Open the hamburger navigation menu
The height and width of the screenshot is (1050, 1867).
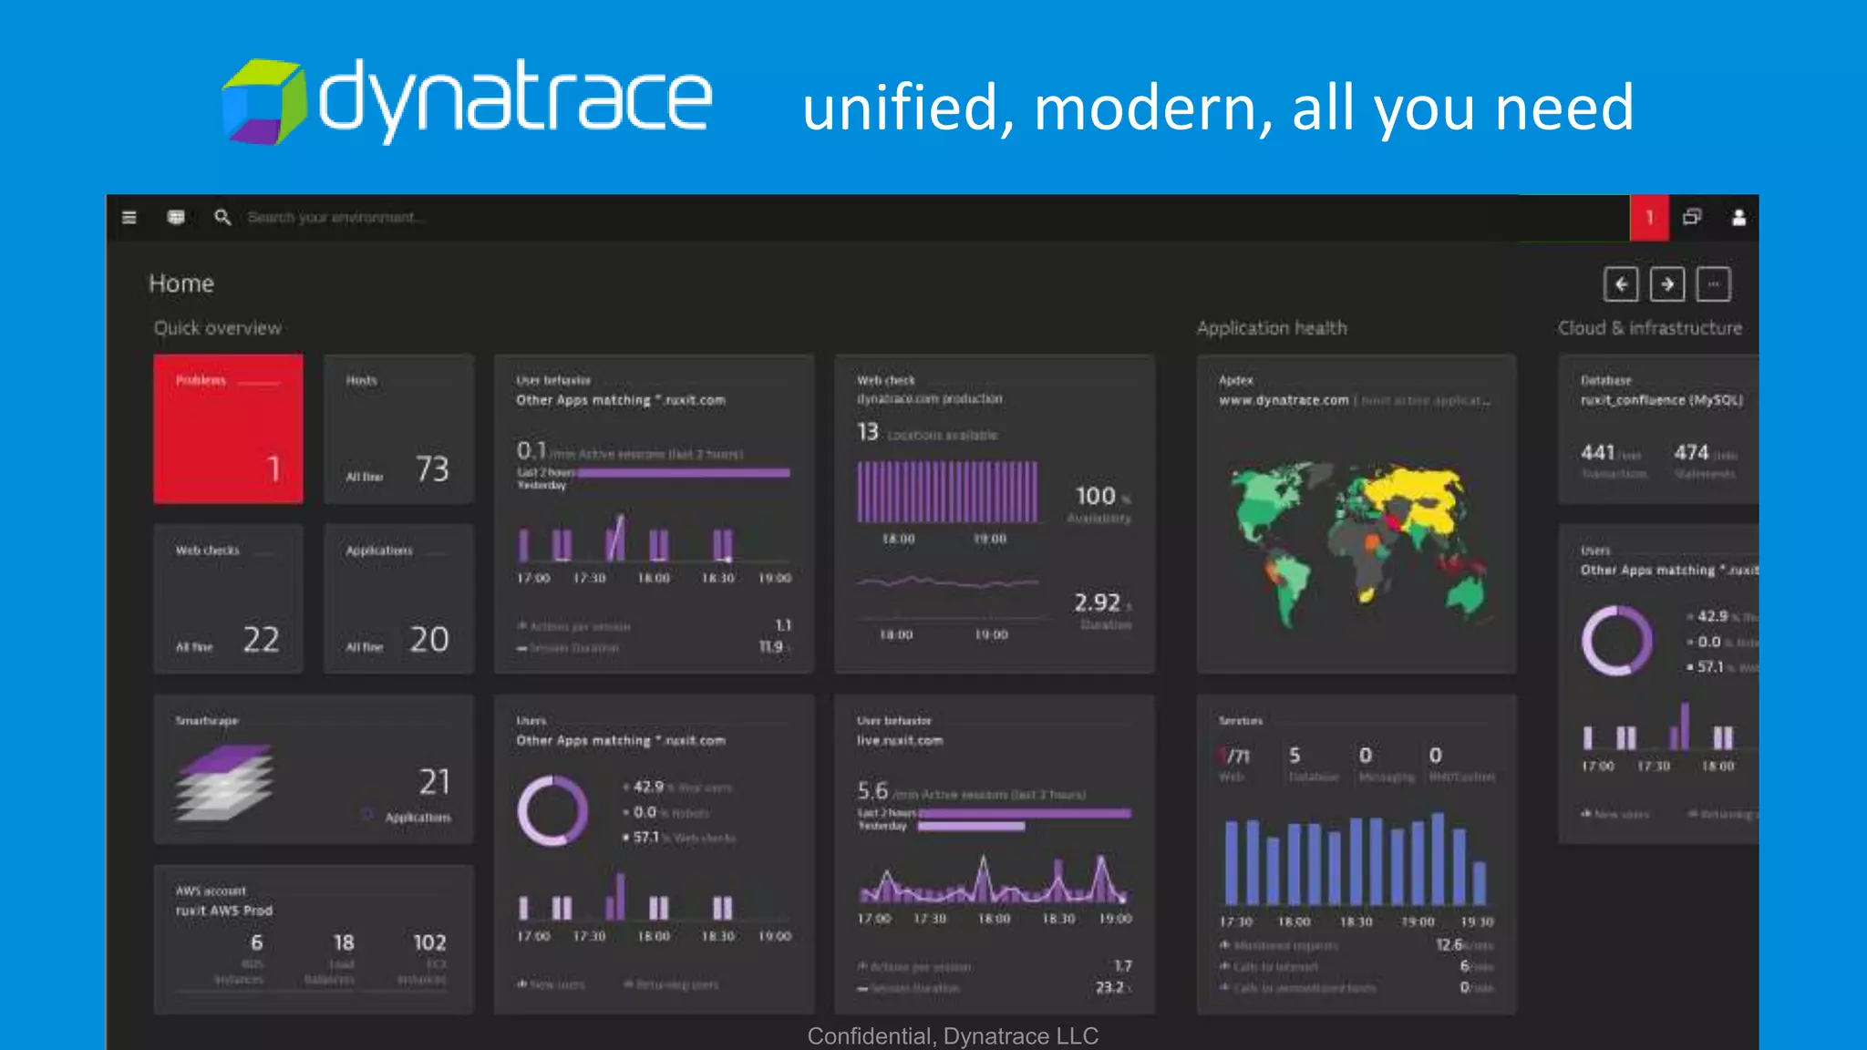pos(129,217)
